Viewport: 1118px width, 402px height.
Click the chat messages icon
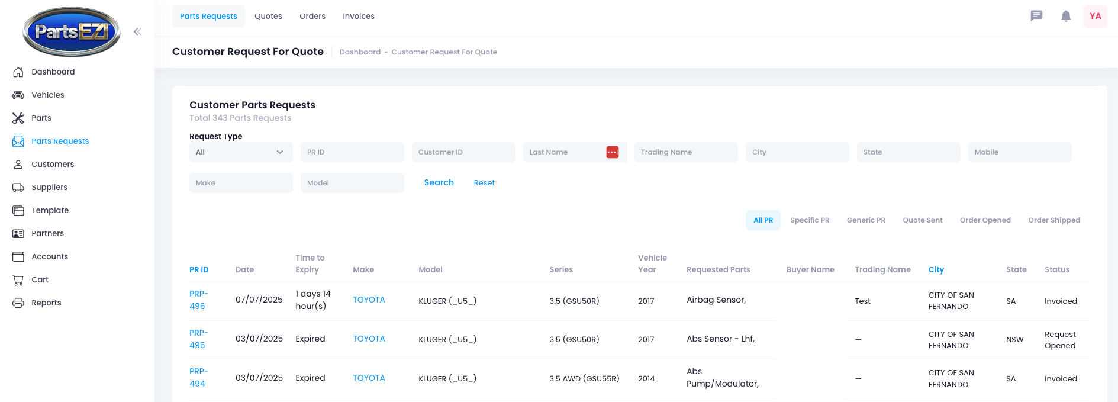1036,16
